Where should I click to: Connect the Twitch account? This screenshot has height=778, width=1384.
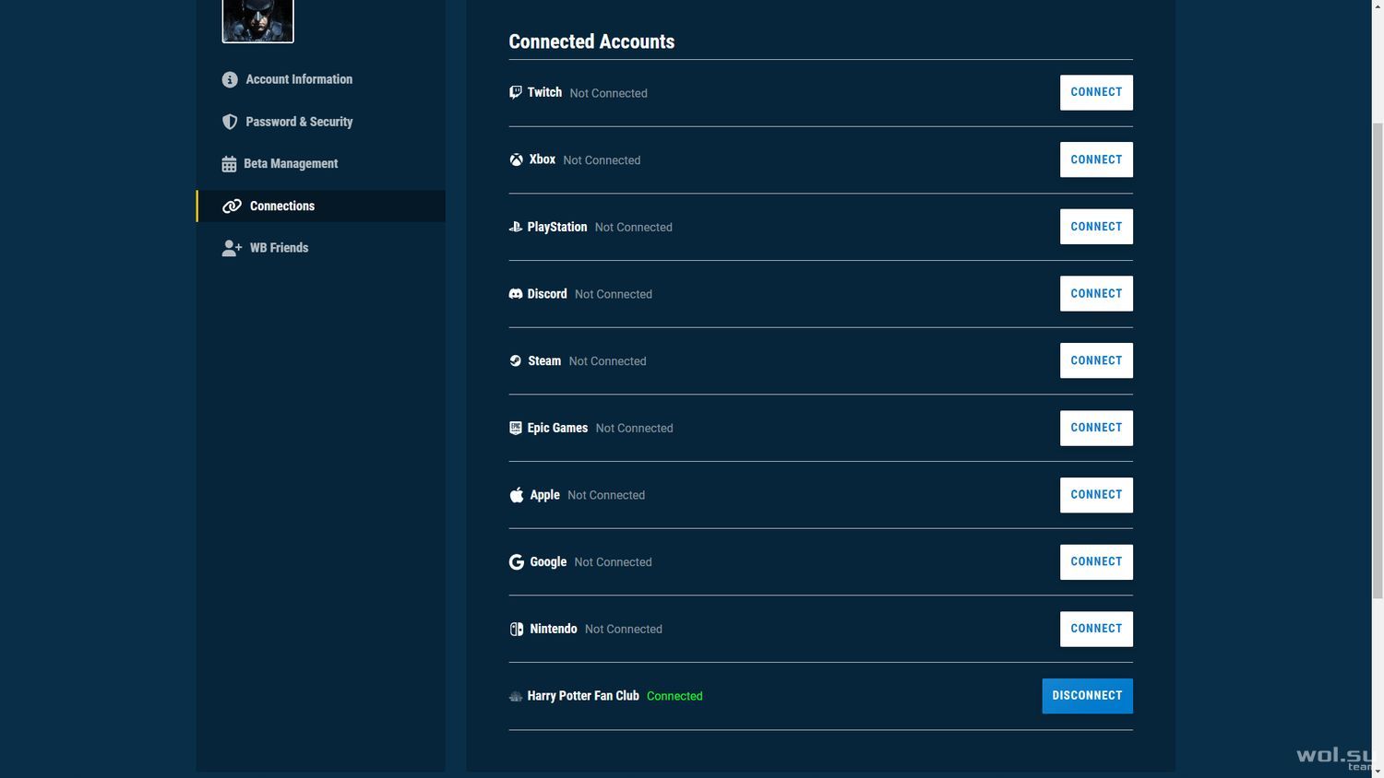pyautogui.click(x=1096, y=92)
